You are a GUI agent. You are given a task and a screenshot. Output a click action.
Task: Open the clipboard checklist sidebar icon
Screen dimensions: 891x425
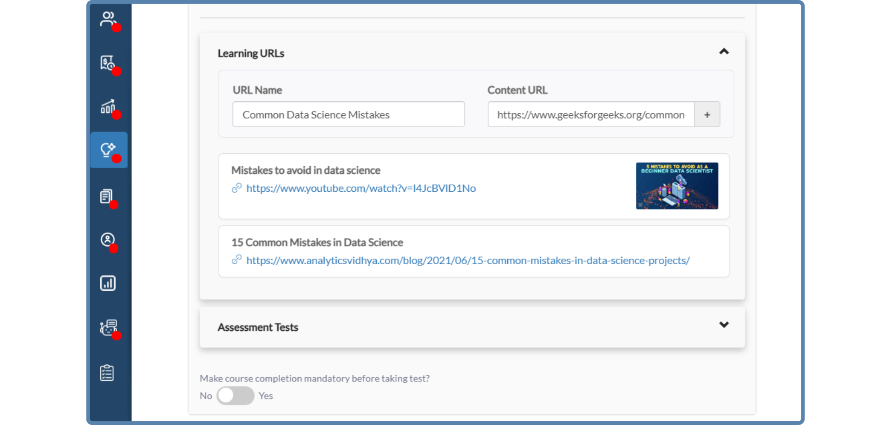107,373
